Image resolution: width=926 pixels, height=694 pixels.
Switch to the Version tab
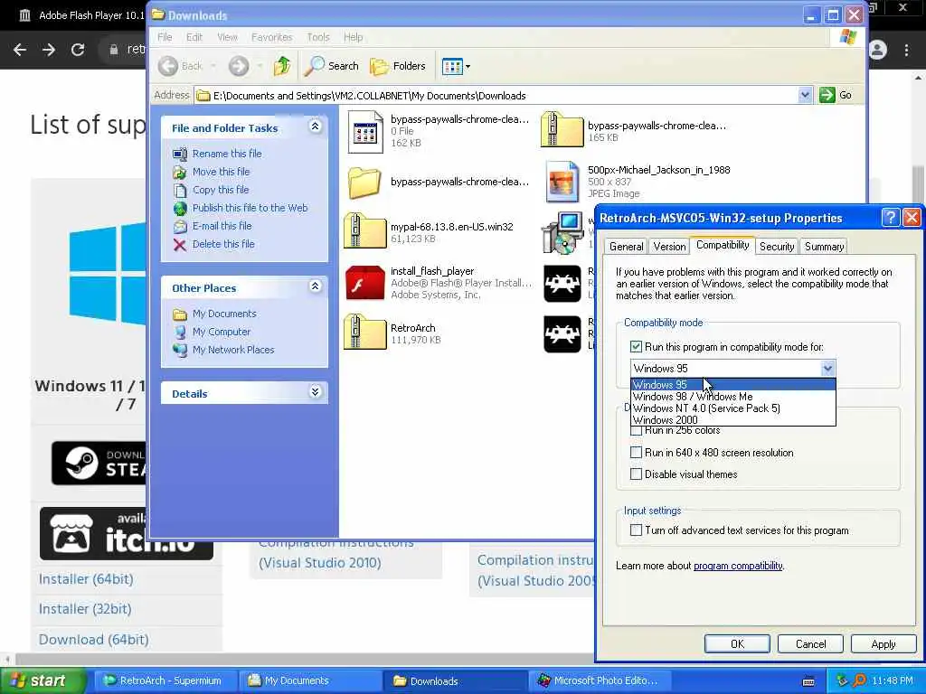pyautogui.click(x=669, y=247)
